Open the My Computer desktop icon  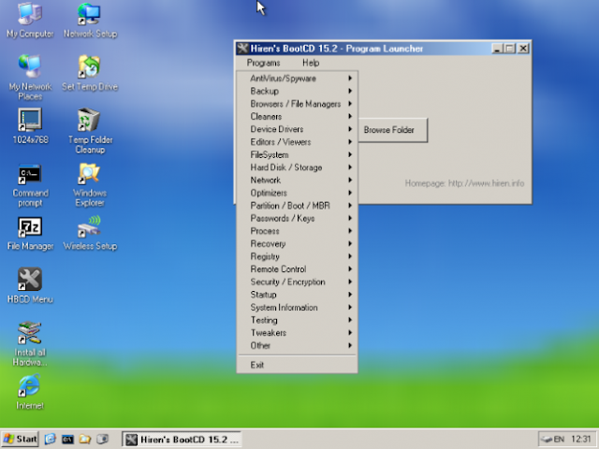[30, 20]
